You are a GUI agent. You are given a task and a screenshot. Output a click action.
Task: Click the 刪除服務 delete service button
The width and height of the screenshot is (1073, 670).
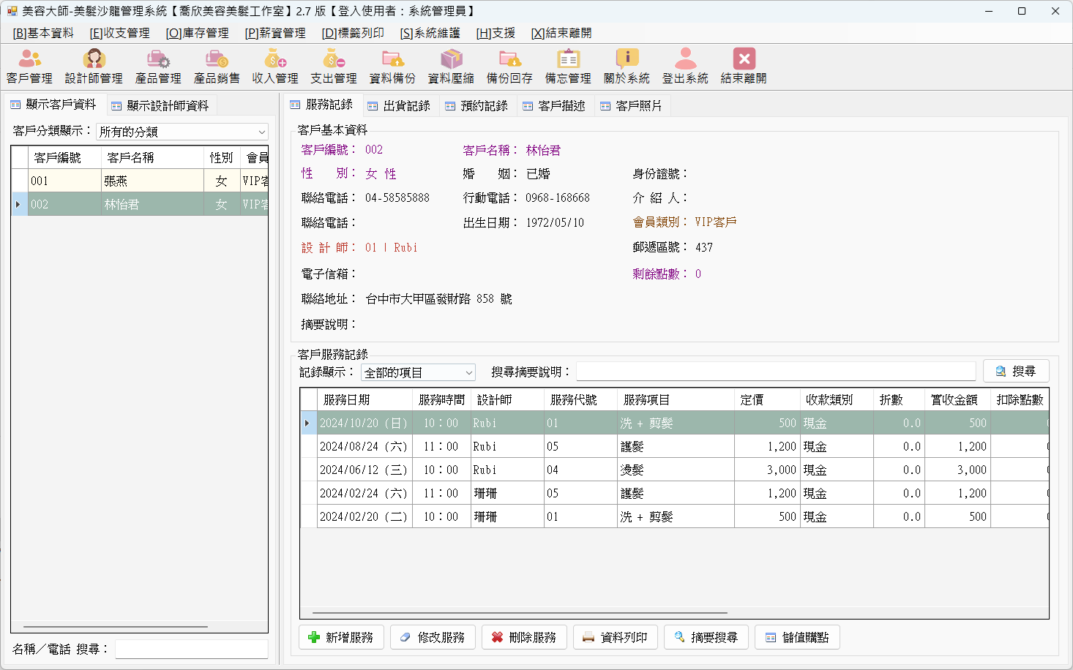click(524, 637)
